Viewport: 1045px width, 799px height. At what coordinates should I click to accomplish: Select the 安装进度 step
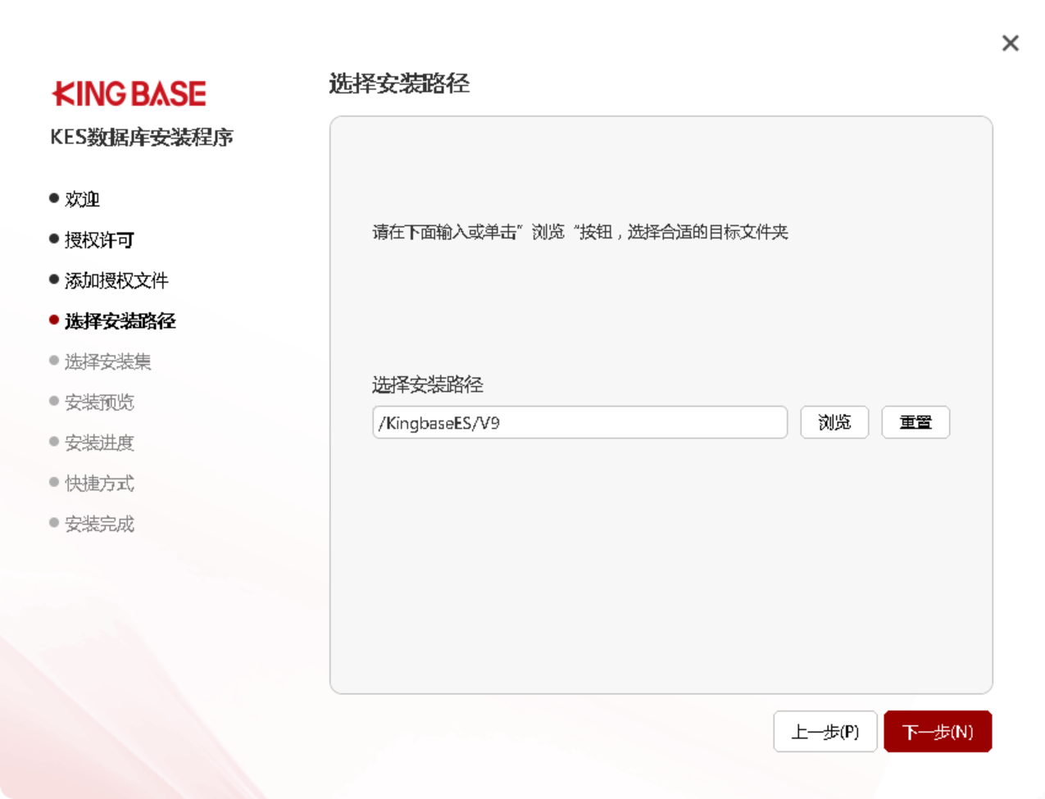point(99,443)
